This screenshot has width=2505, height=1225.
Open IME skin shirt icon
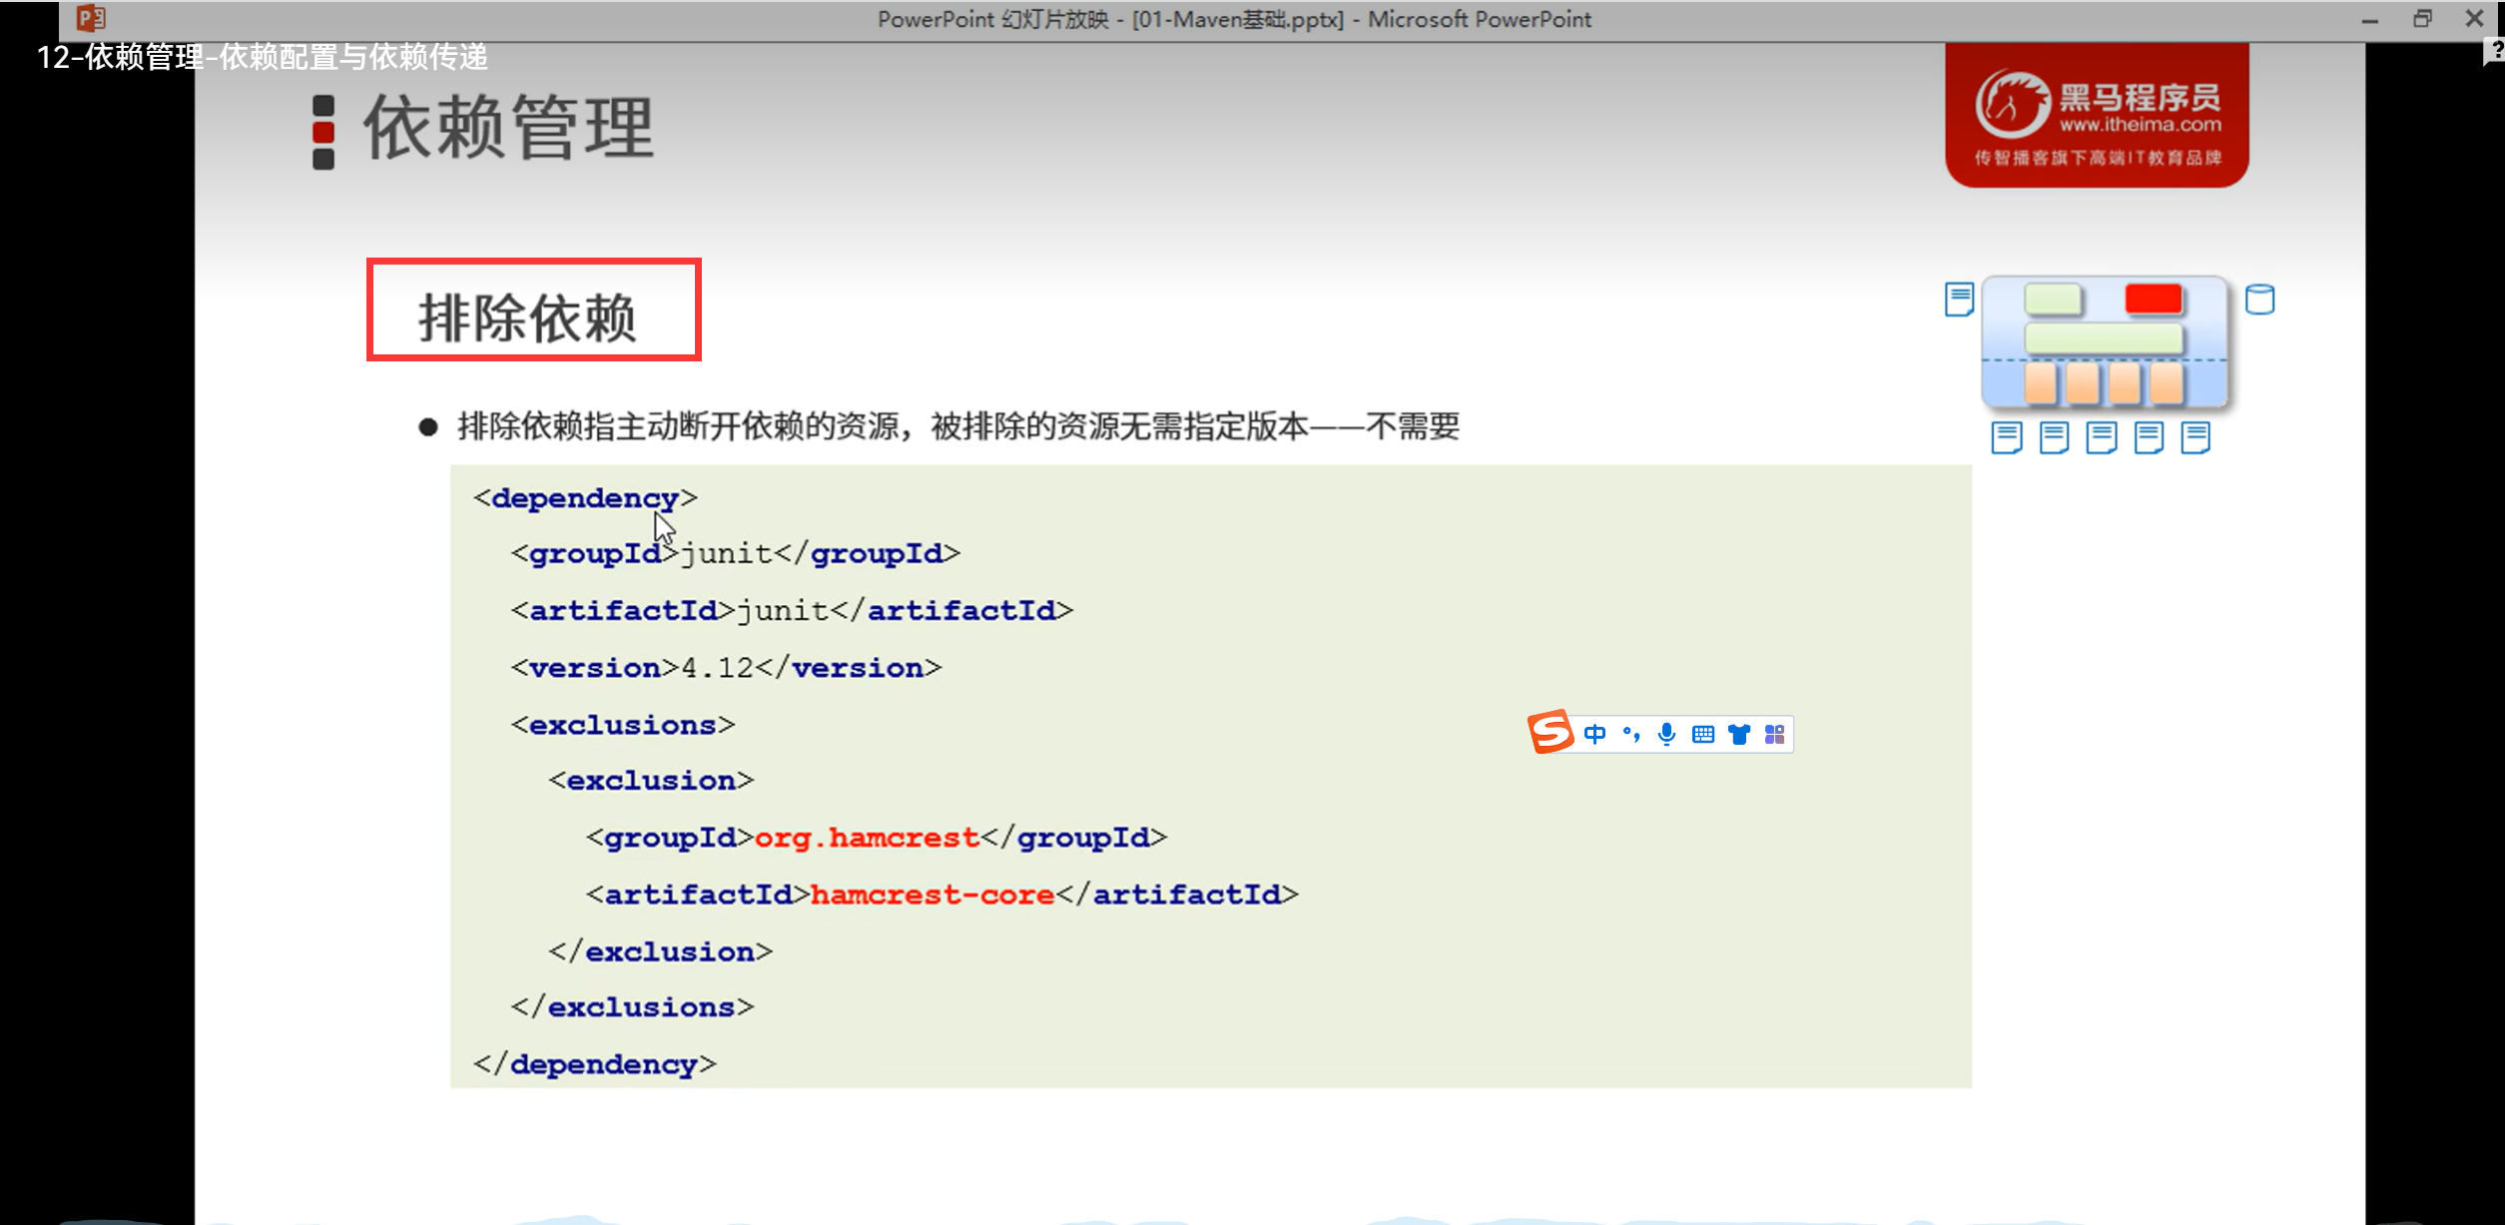1739,735
